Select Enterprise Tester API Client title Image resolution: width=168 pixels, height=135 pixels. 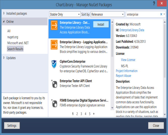(76, 81)
